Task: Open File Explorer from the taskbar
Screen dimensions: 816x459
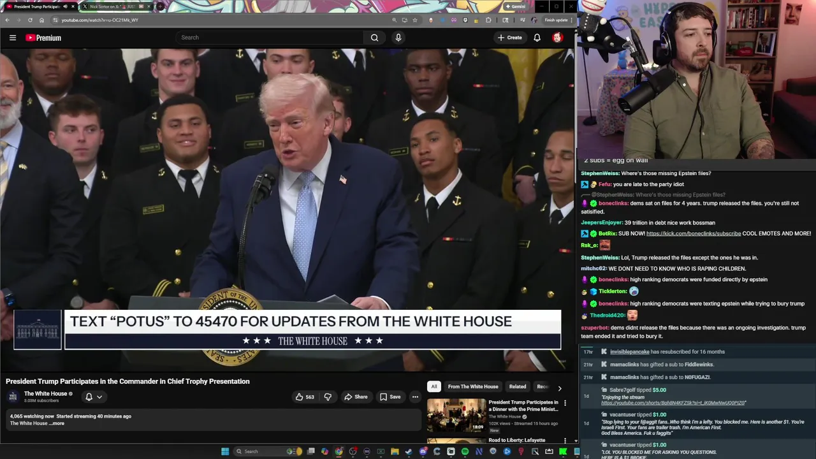Action: click(395, 451)
